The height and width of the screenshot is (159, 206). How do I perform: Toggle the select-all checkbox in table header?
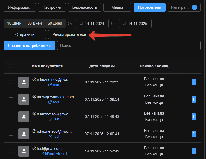(x=11, y=66)
